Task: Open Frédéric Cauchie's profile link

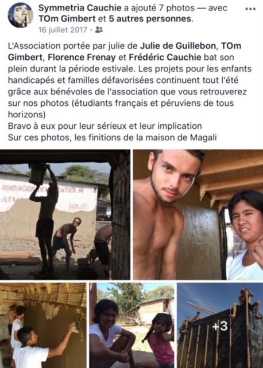Action: pyautogui.click(x=165, y=57)
